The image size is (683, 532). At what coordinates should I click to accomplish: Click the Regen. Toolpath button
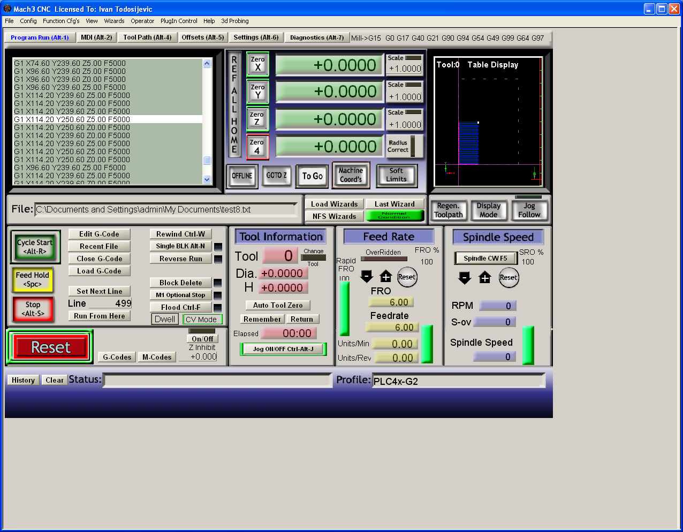tap(449, 210)
